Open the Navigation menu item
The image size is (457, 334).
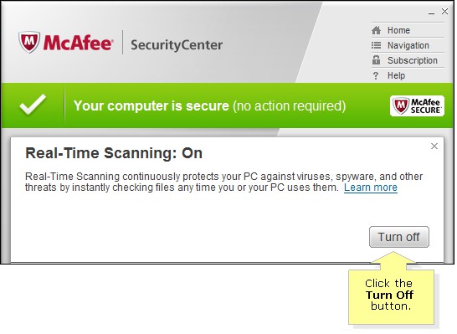(408, 45)
